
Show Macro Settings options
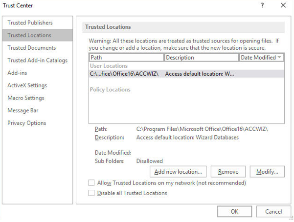[25, 98]
